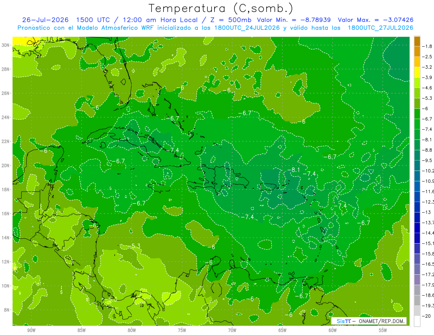Pick the blue swatch between -10.9 and -11.6
Viewport: 434px width, 335px height.
coord(417,186)
